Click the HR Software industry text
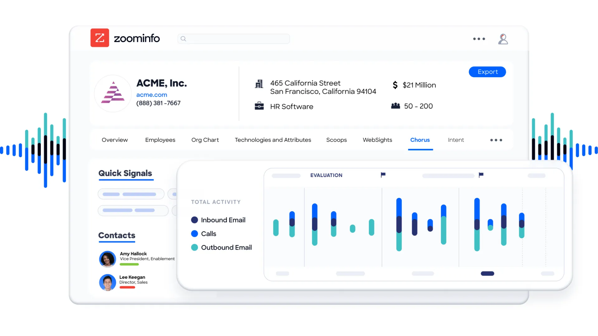The image size is (598, 336). pyautogui.click(x=292, y=107)
